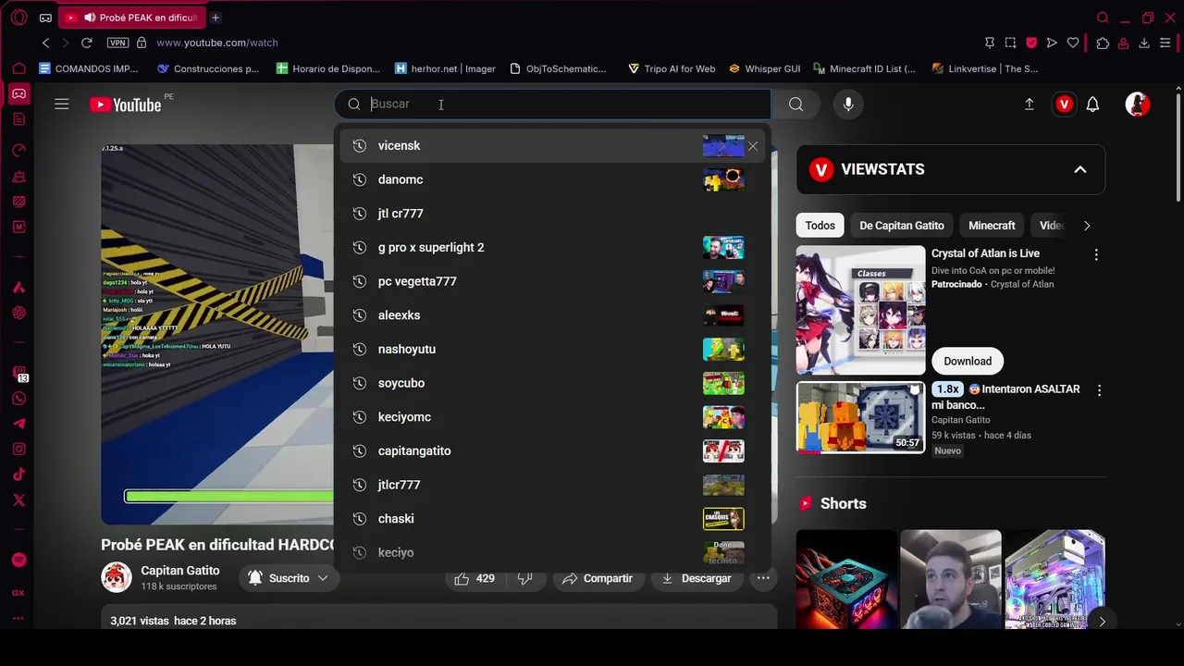This screenshot has height=666, width=1184.
Task: Open the Aria AI sidebar icon
Action: 18,288
